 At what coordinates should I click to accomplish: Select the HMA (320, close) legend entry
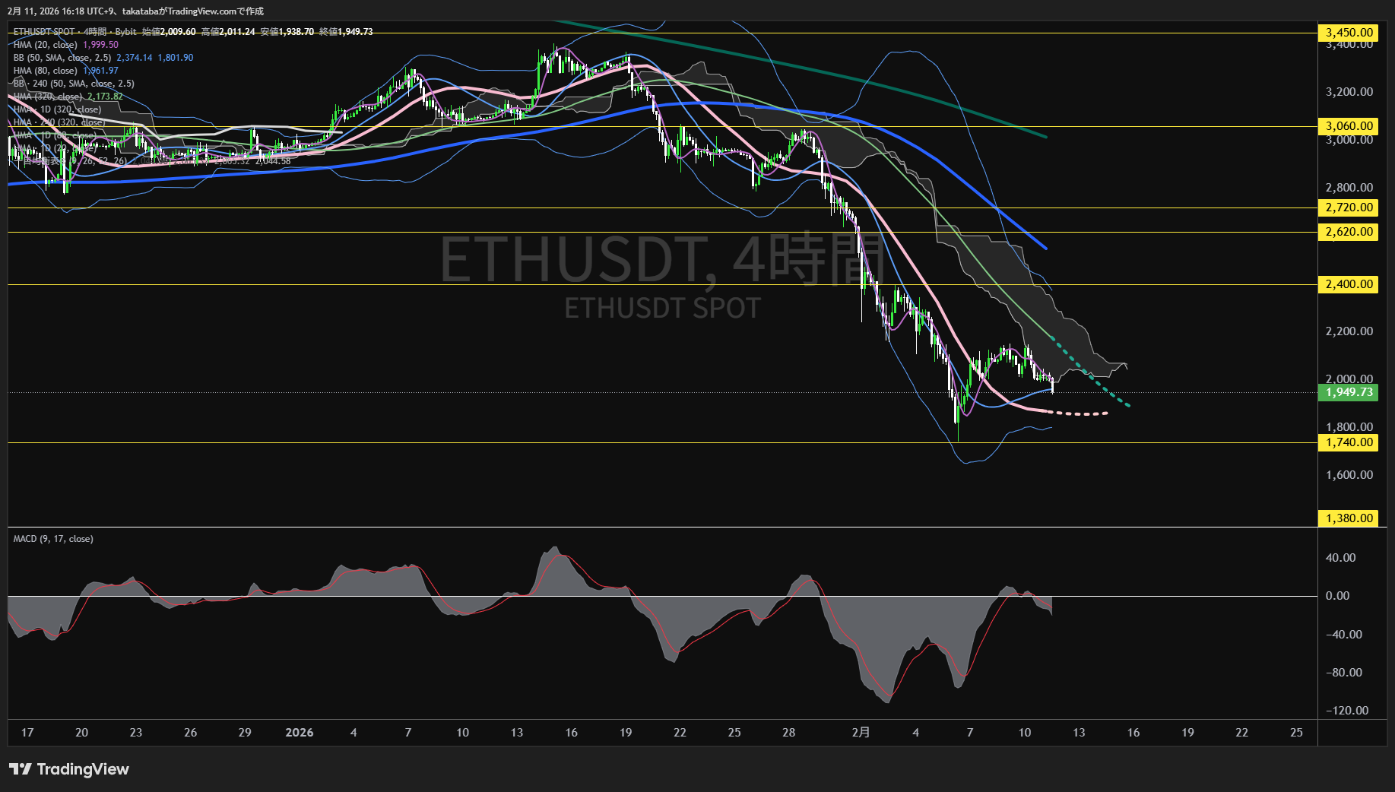pos(48,97)
